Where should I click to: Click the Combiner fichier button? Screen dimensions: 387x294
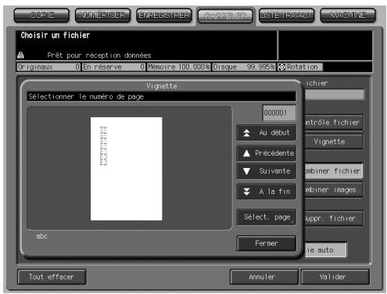tap(333, 171)
